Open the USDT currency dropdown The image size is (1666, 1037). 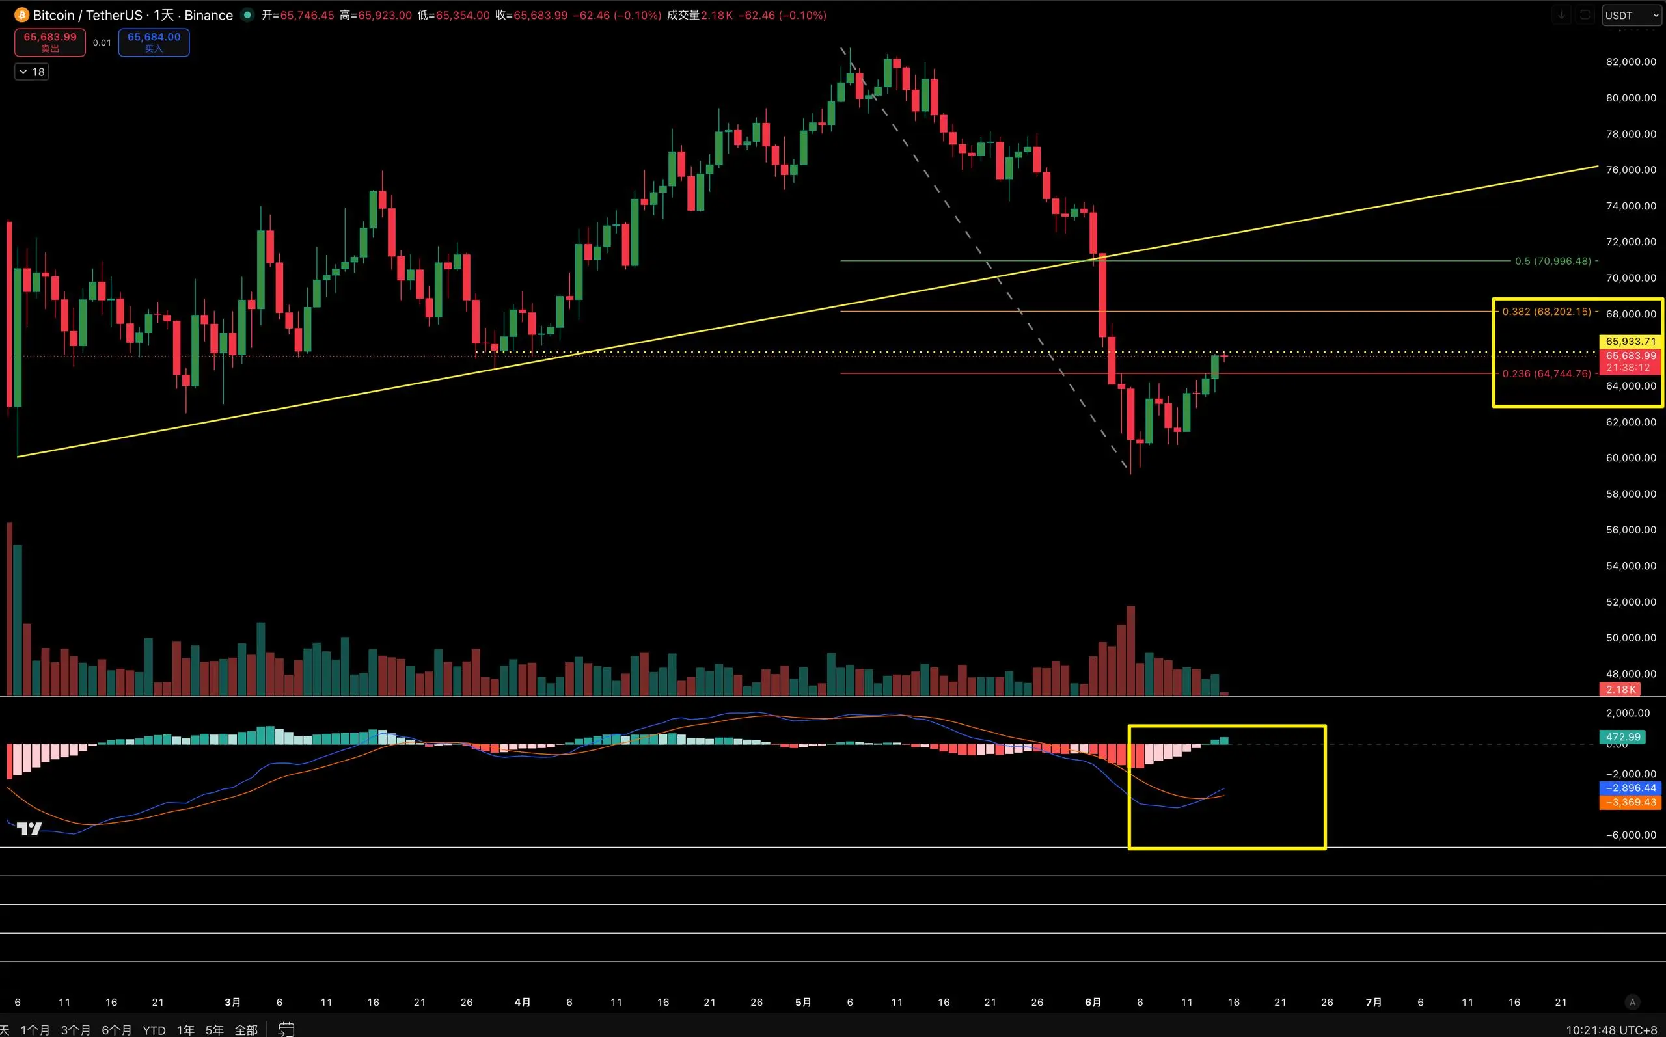(x=1632, y=15)
